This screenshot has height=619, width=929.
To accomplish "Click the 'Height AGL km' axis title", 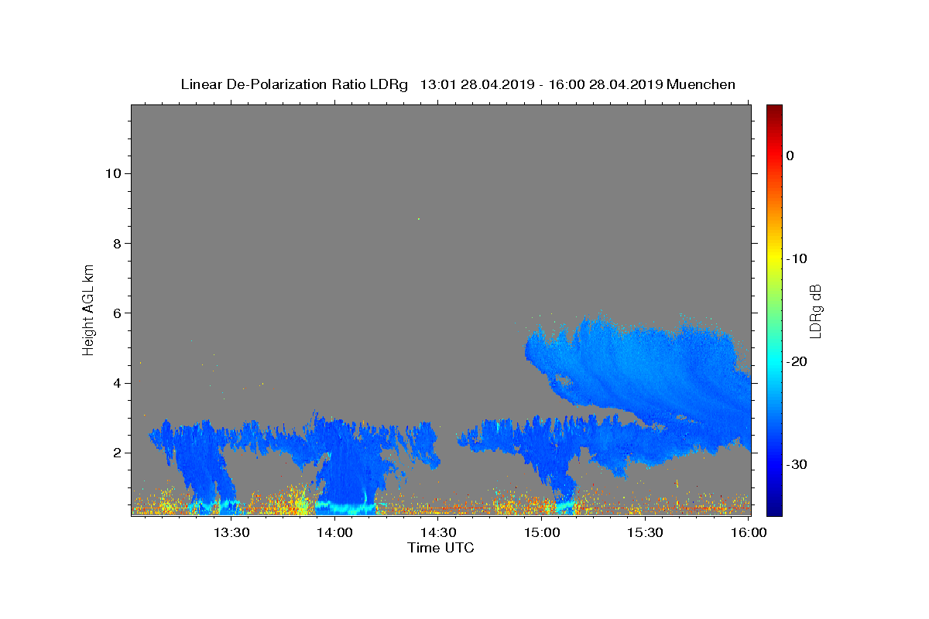I will (88, 309).
